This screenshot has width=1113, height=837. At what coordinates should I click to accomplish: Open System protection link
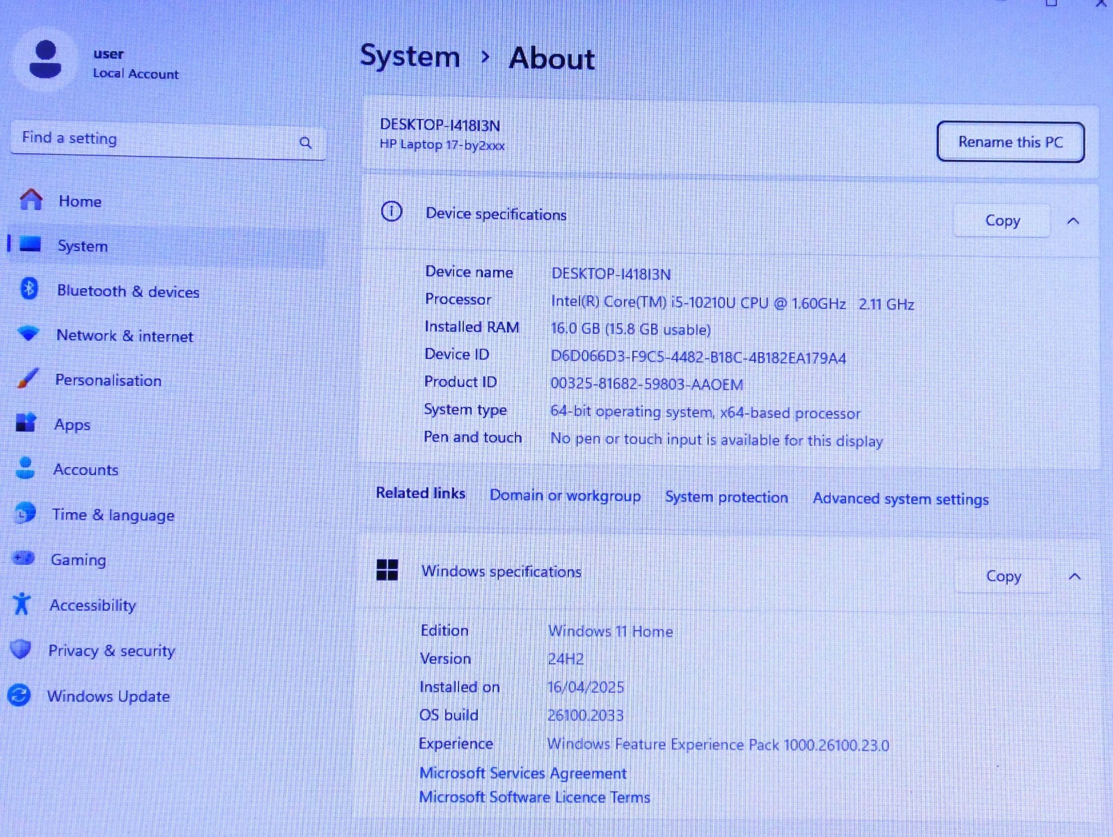coord(726,497)
